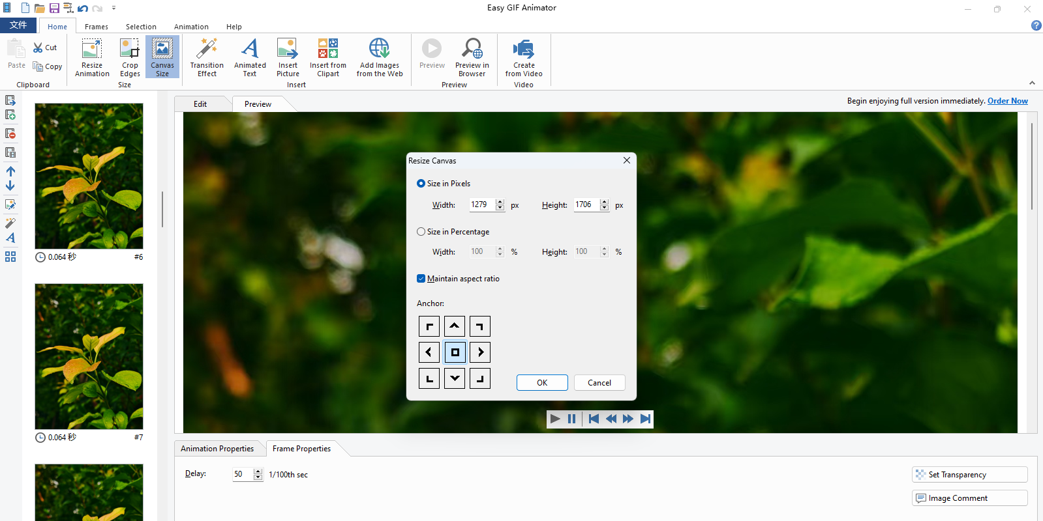The image size is (1043, 521).
Task: Pause the animation preview playback
Action: pyautogui.click(x=572, y=419)
